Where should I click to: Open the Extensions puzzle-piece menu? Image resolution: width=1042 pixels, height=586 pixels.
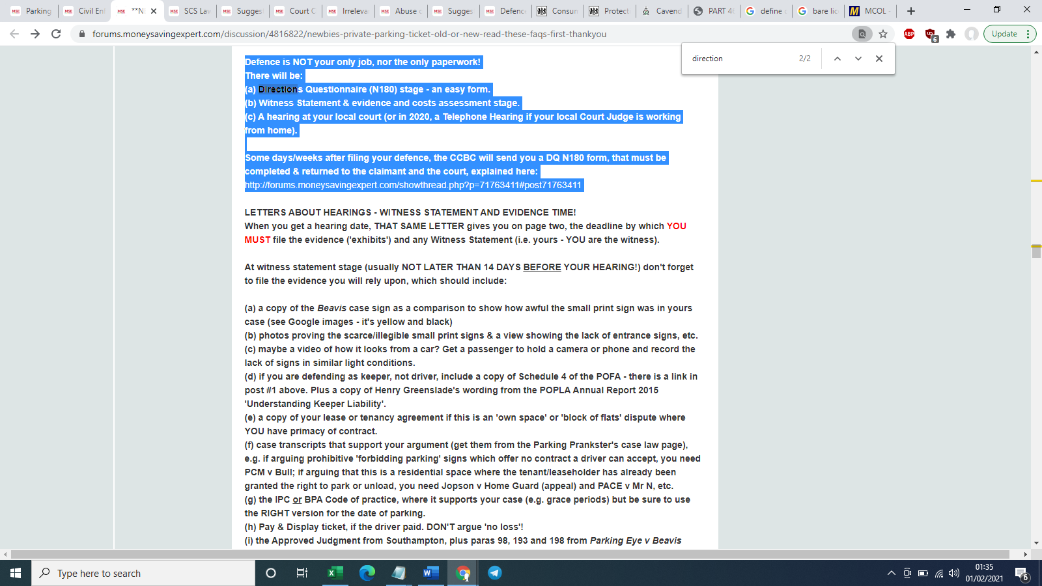click(x=951, y=34)
